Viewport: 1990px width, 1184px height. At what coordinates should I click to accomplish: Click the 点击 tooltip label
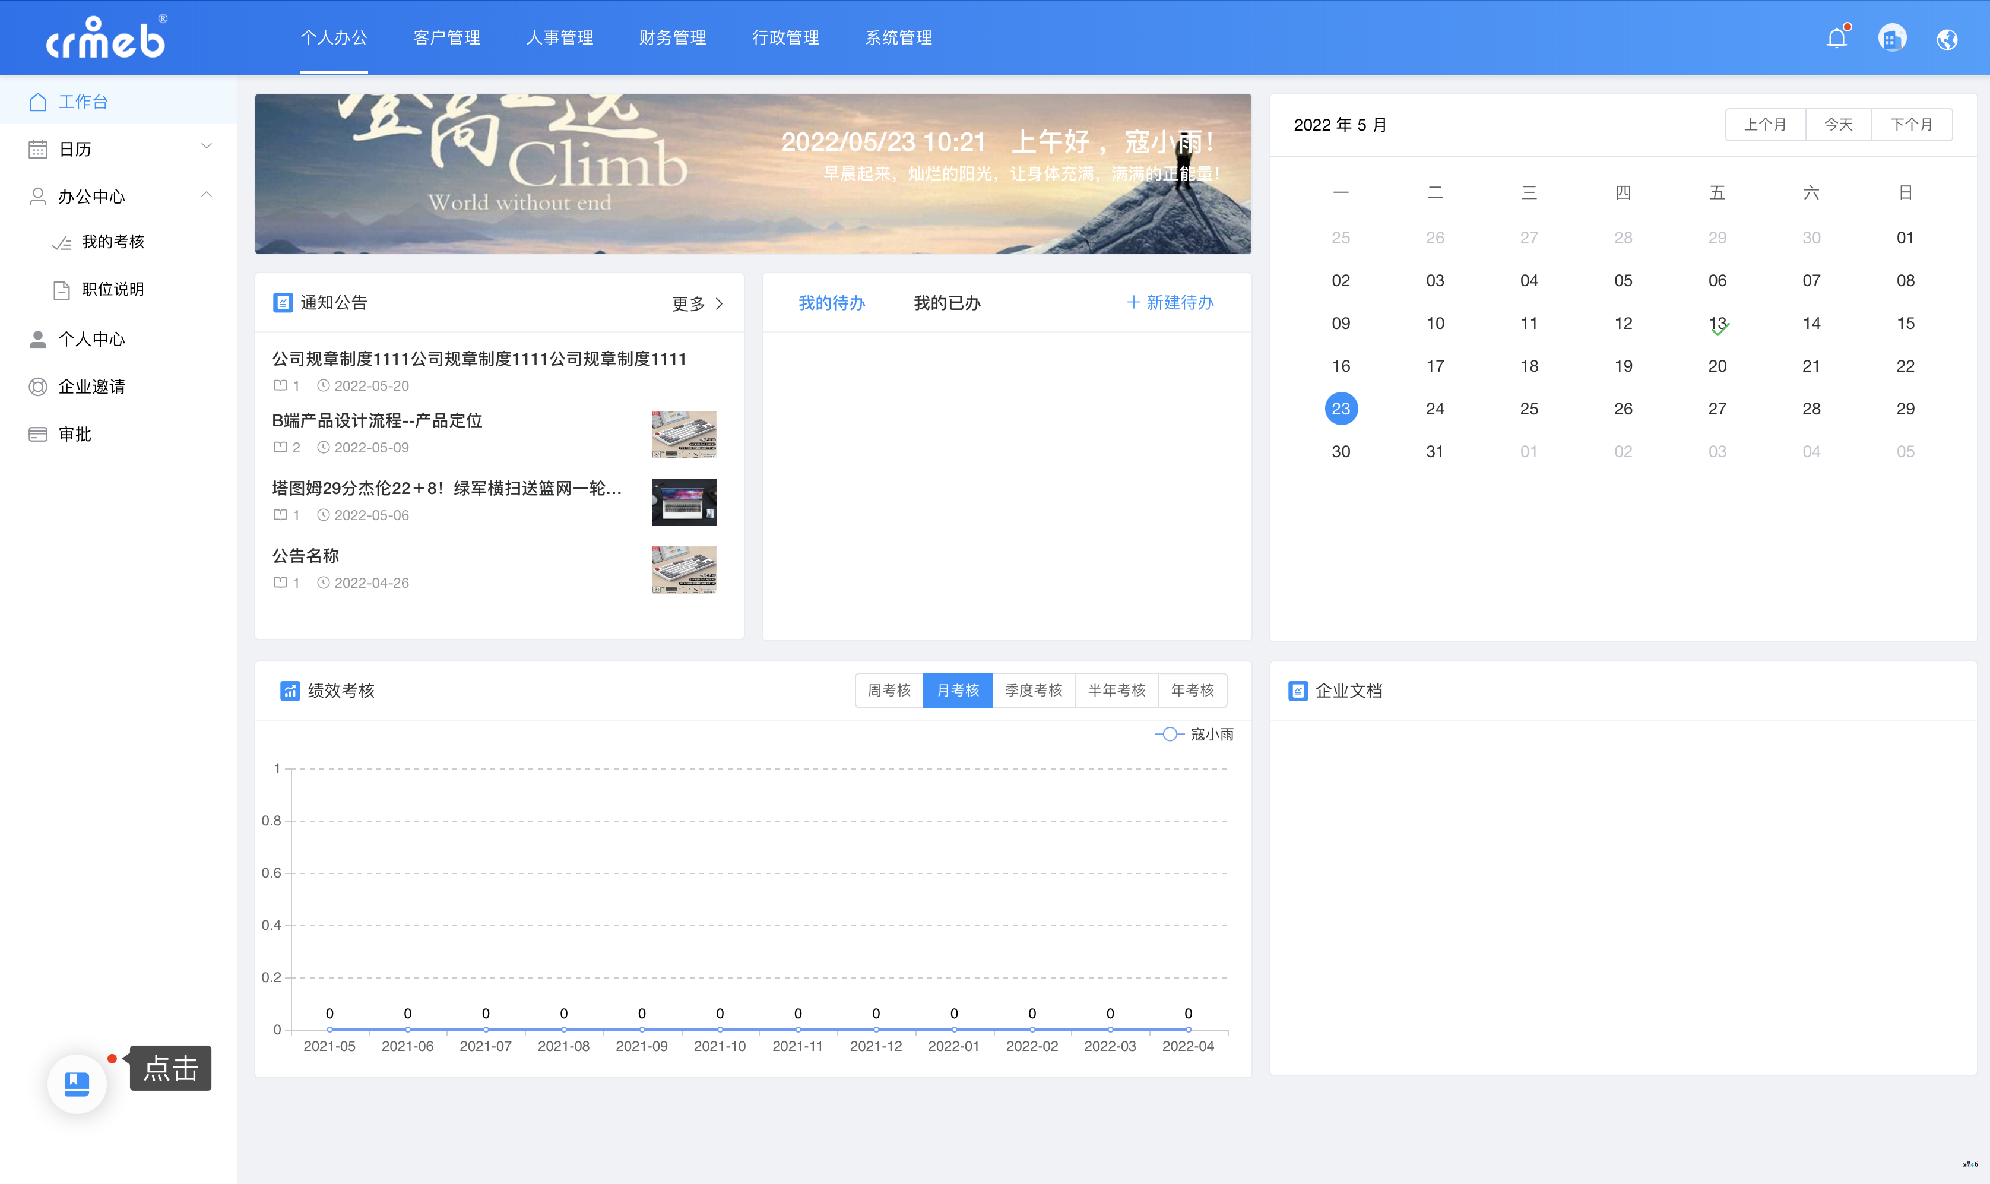pyautogui.click(x=171, y=1068)
